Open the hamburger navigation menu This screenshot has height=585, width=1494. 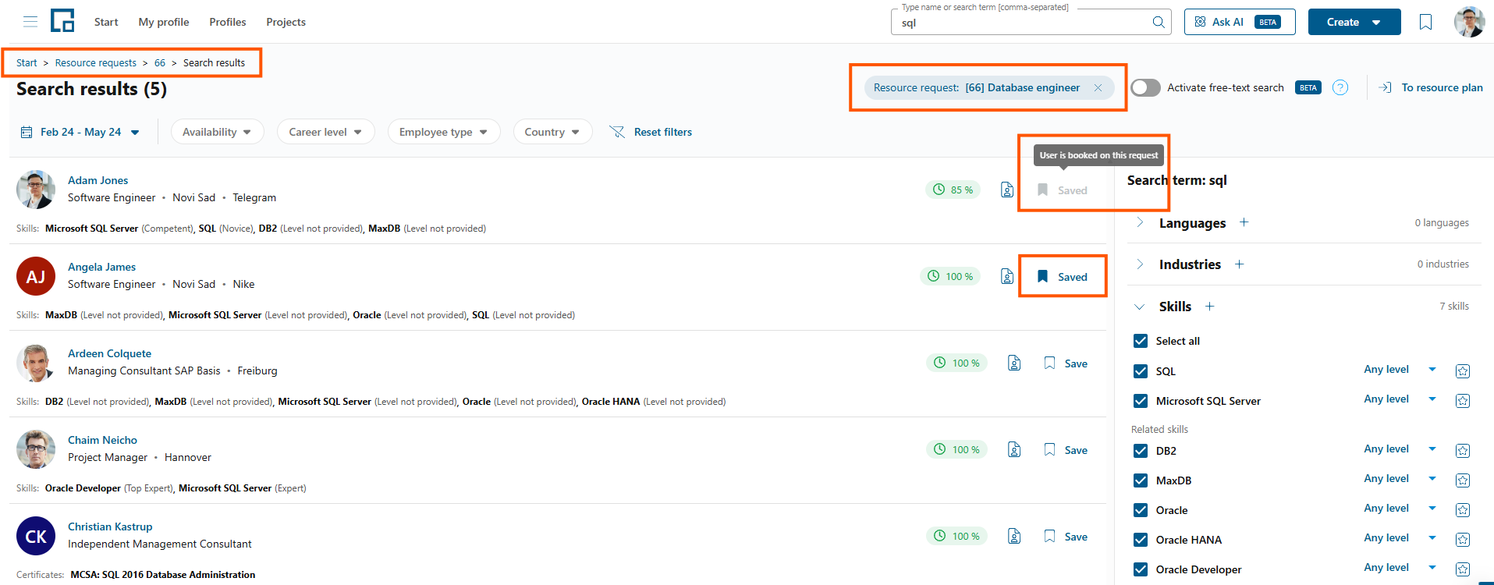pos(30,22)
